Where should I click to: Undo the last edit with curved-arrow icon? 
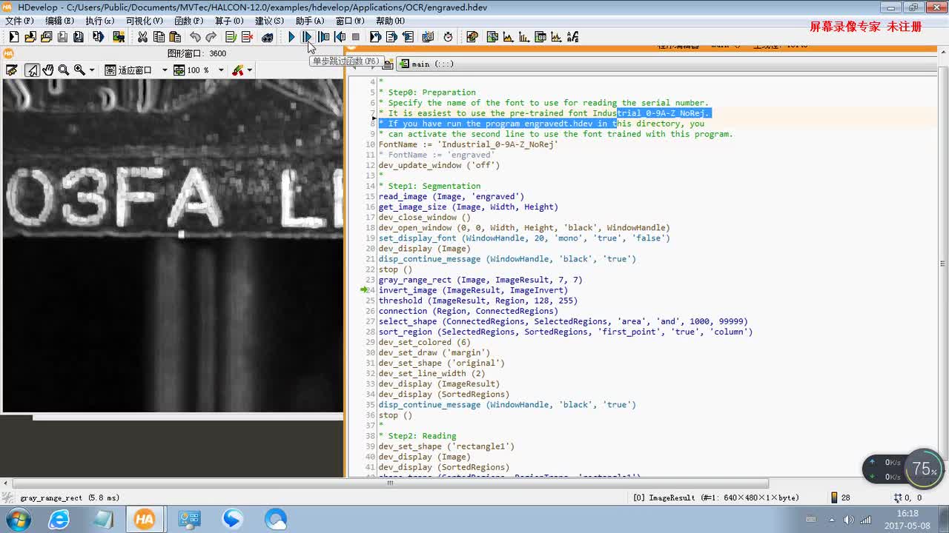coord(195,37)
